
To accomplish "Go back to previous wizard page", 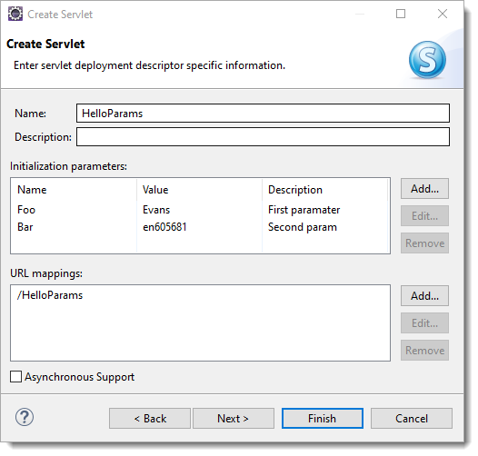I will click(x=150, y=419).
